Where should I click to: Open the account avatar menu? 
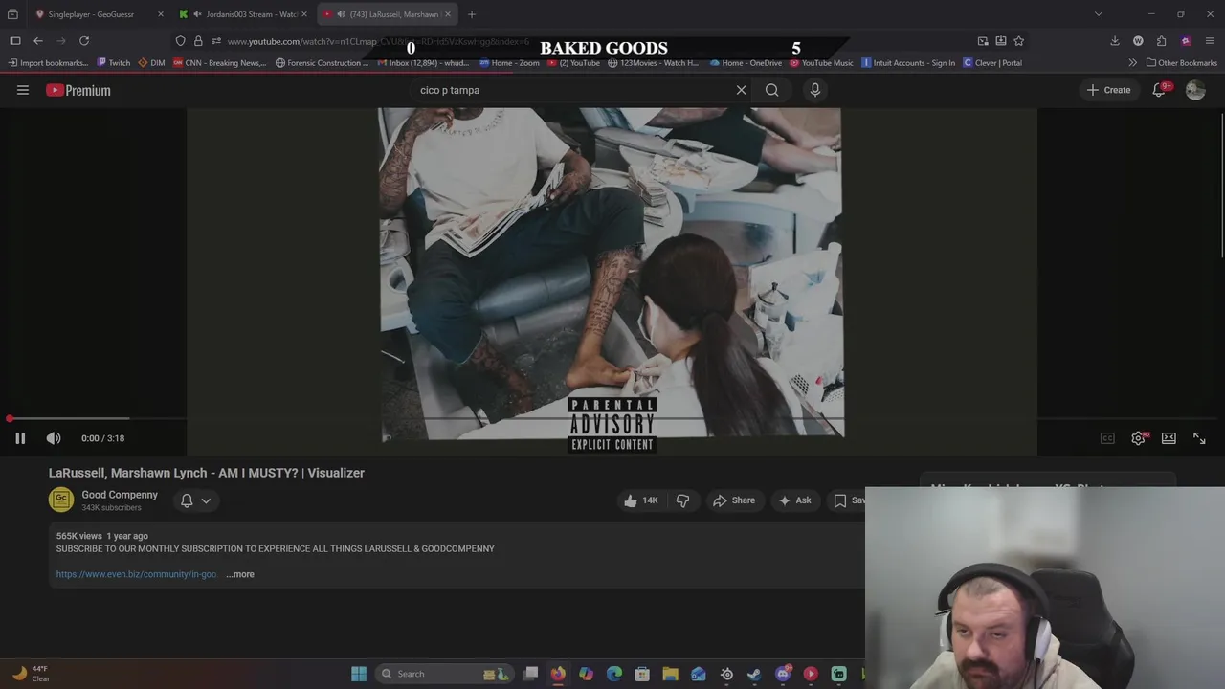pos(1195,90)
